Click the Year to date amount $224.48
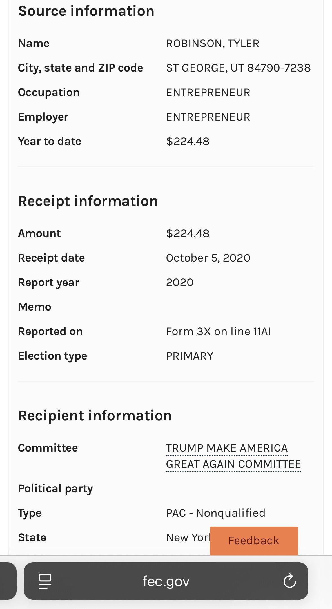Screen dimensions: 332x609 (188, 141)
